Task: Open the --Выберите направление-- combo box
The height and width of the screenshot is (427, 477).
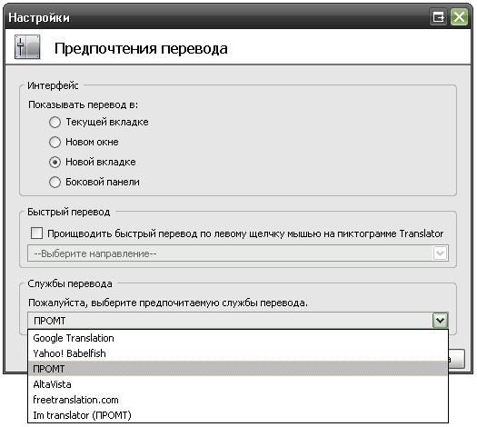Action: 238,253
